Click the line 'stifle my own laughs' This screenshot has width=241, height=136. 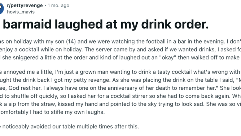pos(52,112)
